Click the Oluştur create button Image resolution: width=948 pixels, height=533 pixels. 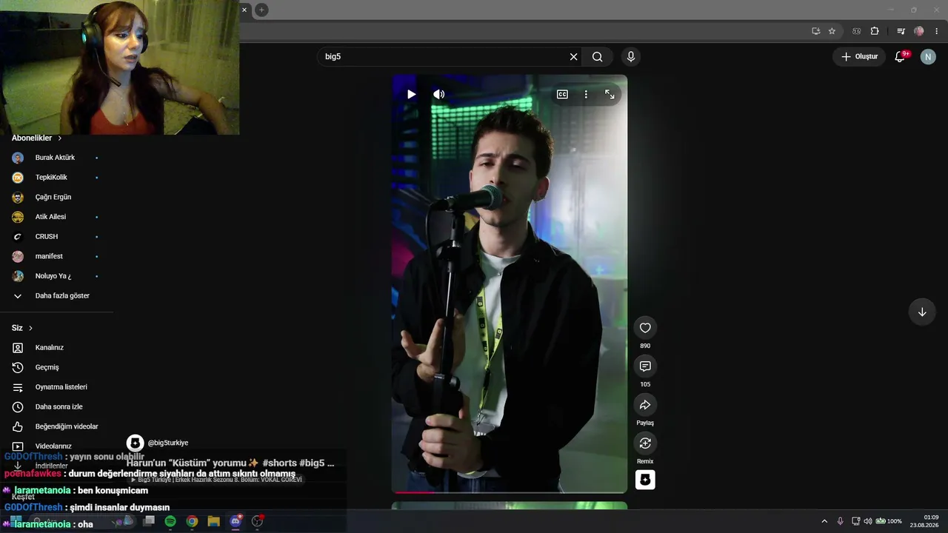(859, 56)
